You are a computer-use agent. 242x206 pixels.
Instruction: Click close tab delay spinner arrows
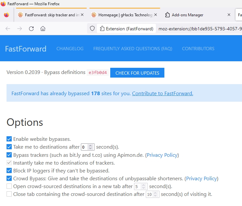(156, 194)
